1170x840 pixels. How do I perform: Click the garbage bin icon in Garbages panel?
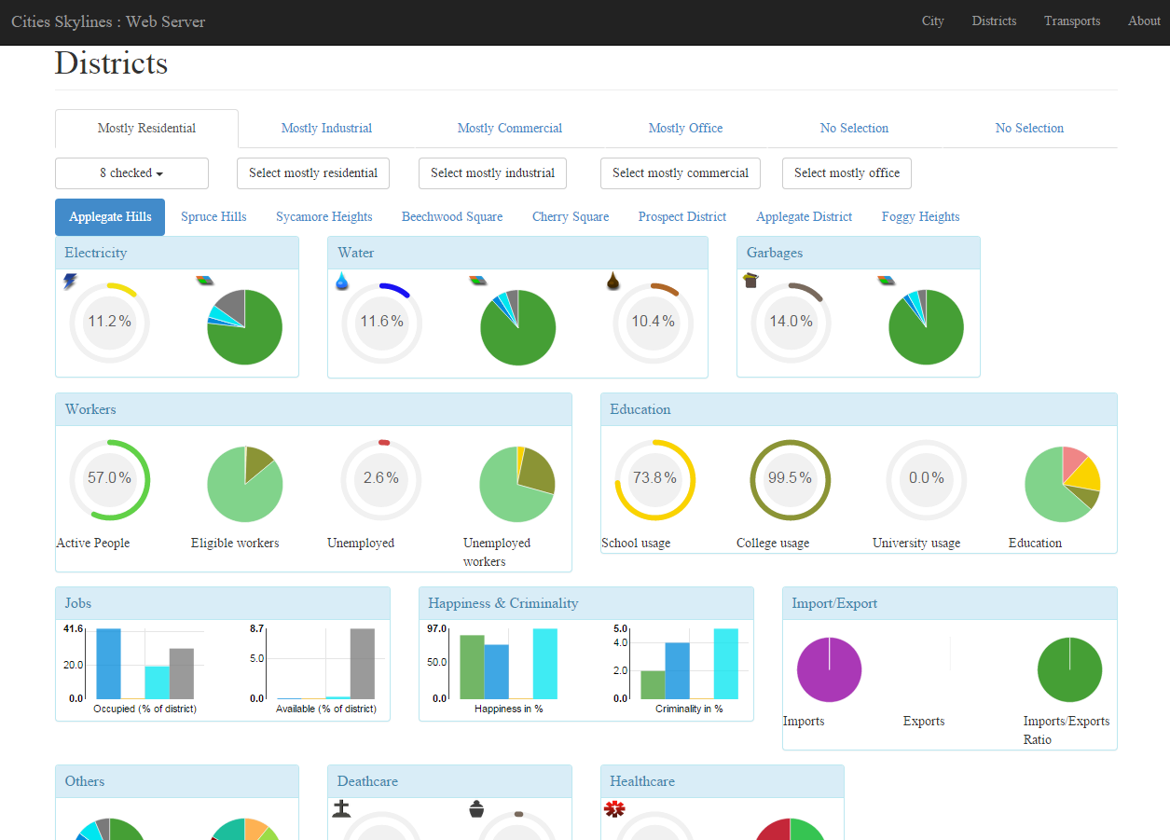(x=750, y=280)
